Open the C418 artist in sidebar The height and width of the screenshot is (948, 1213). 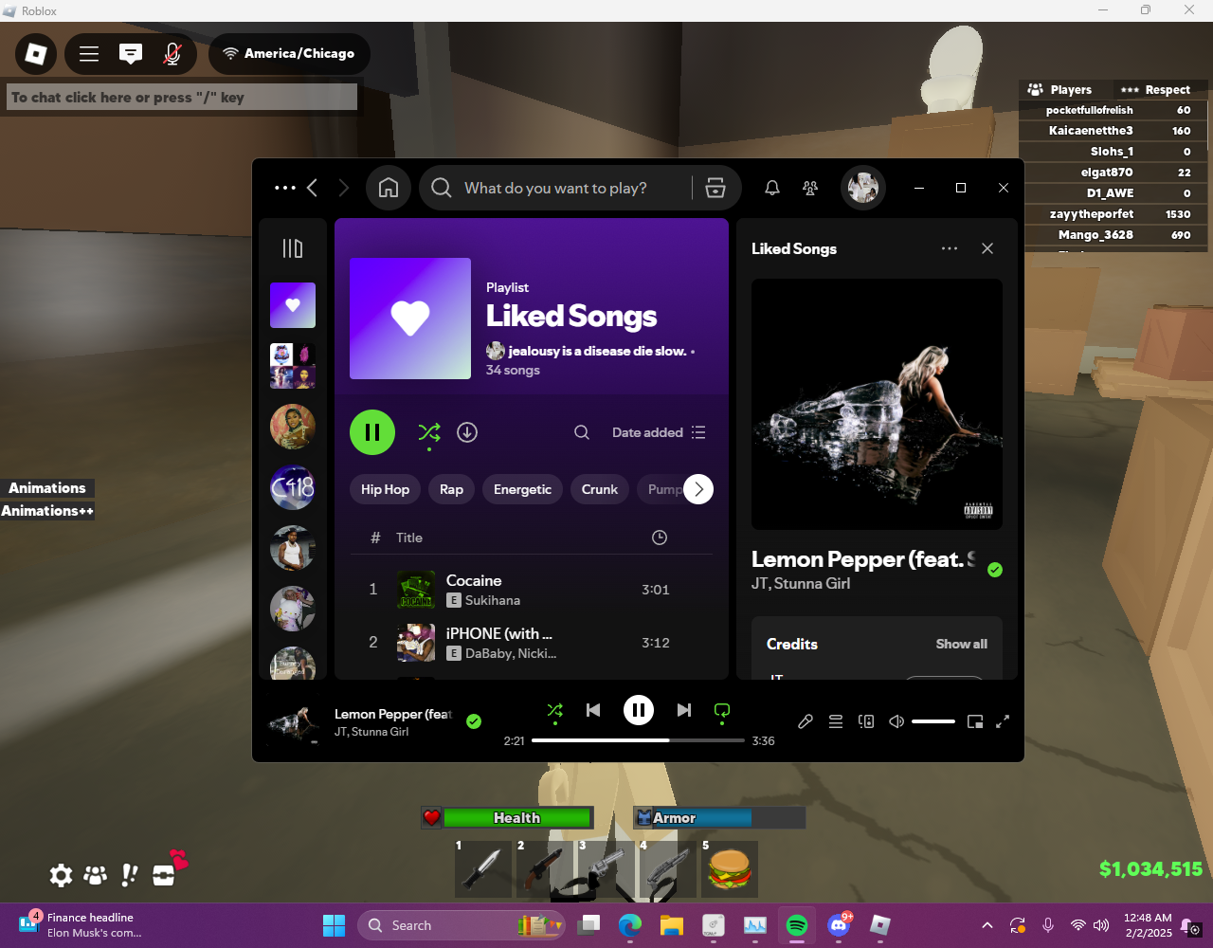click(x=293, y=488)
